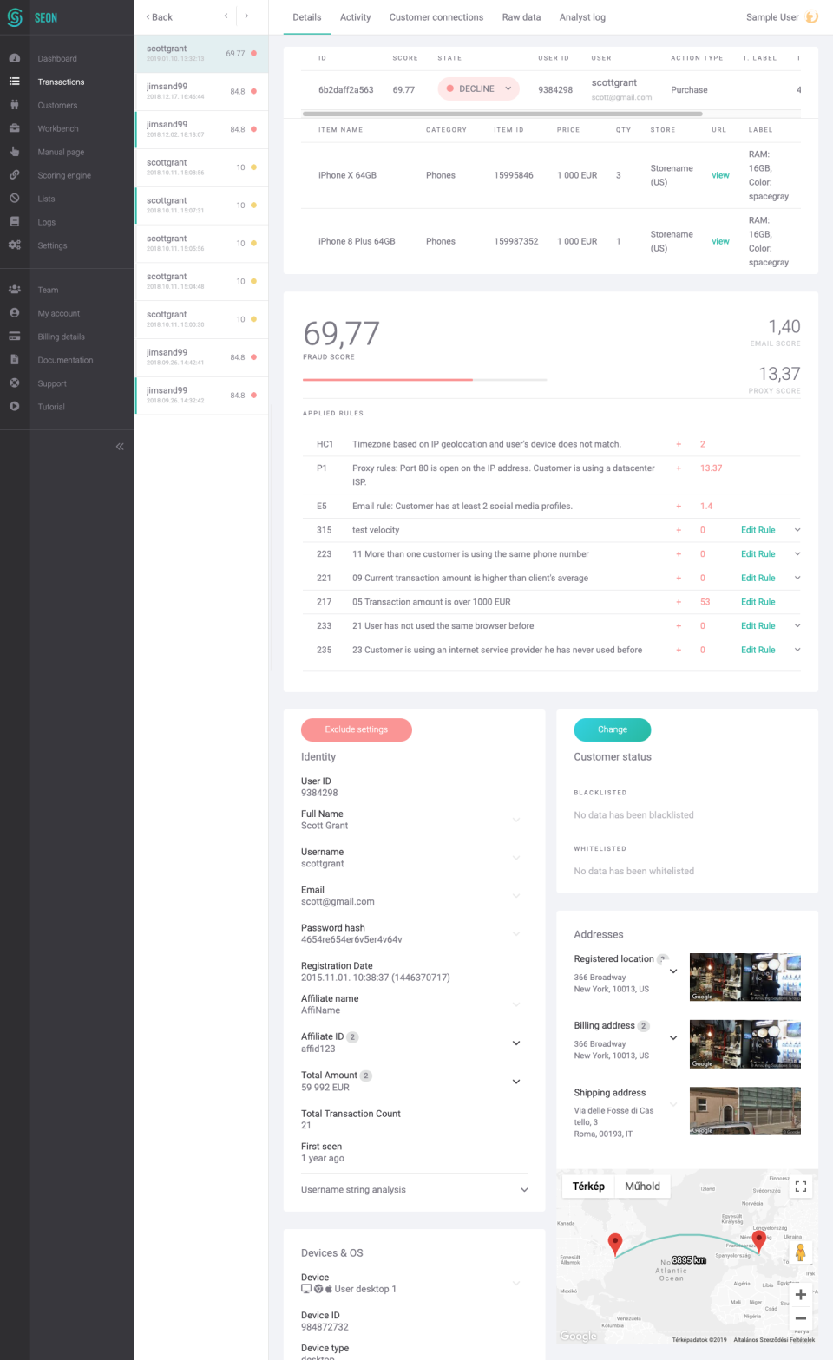Click the horizontal scrollbar under transaction row
Viewport: 833px width, 1360px height.
click(502, 114)
